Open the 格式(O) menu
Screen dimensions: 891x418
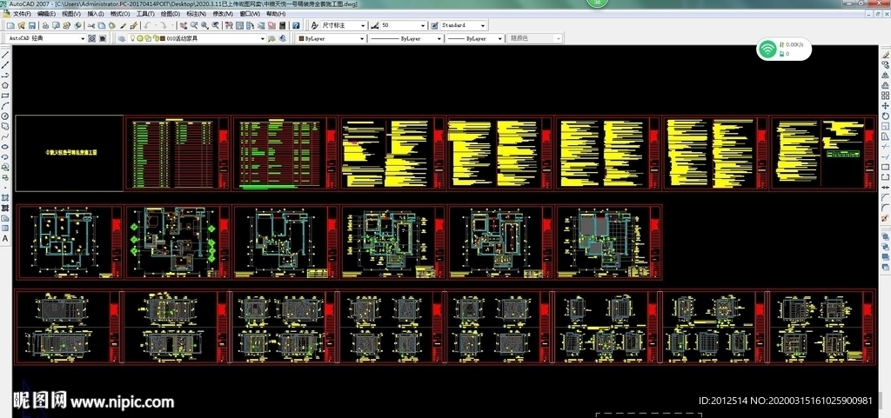pos(120,14)
